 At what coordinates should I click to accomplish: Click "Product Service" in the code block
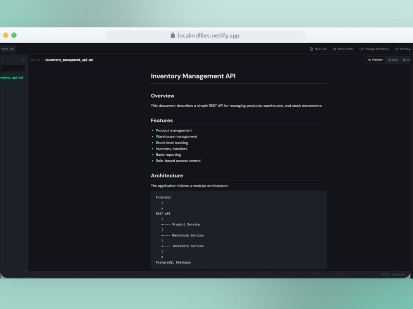point(186,225)
